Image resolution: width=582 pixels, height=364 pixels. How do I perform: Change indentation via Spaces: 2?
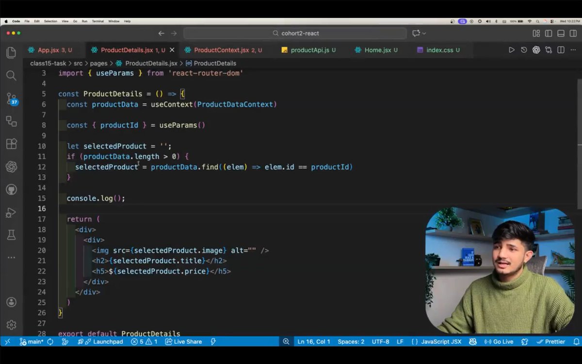[x=351, y=342]
